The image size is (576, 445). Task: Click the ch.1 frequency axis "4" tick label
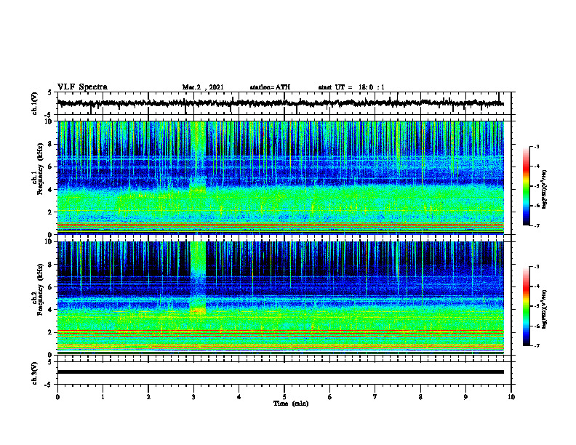[51, 190]
